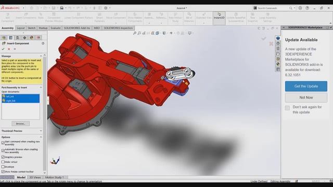Open Custom Properties icon in task pane

(x=278, y=69)
